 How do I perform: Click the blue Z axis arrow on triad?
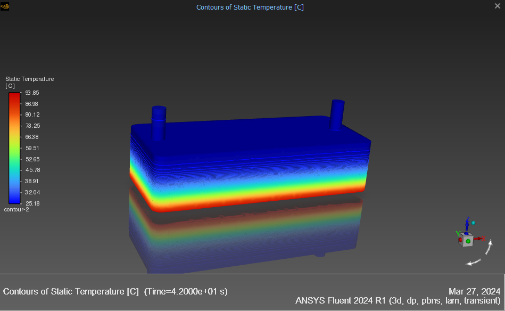click(x=467, y=226)
